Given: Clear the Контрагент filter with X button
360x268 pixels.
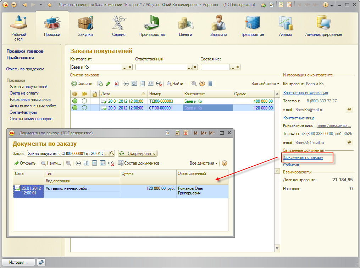Looking at the screenshot, I should [130, 67].
